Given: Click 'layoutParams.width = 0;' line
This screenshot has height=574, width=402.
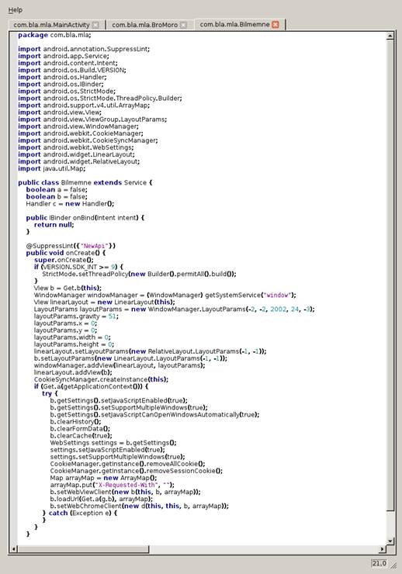Looking at the screenshot, I should click(x=72, y=337).
